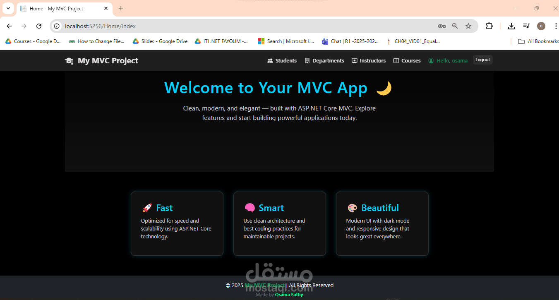Image resolution: width=559 pixels, height=300 pixels.
Task: Click the Smart card title
Action: (x=271, y=208)
